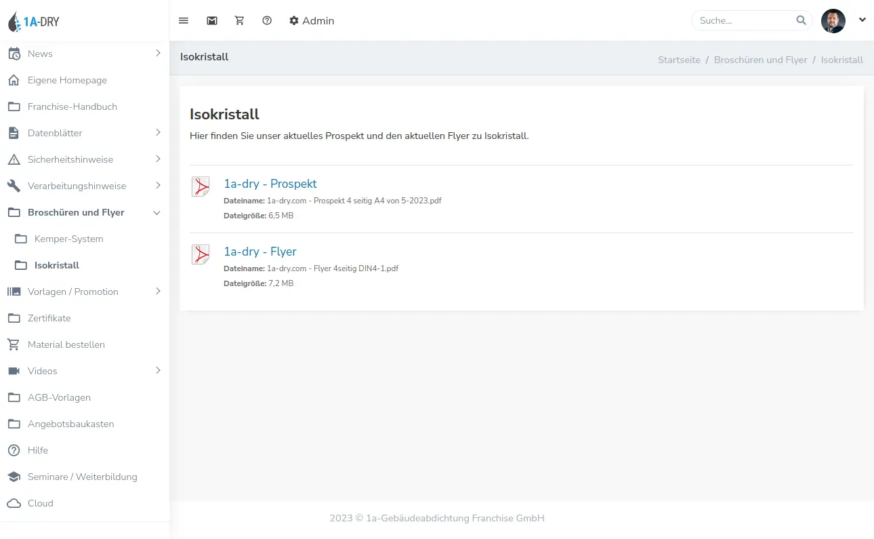
Task: Open the shopping cart icon in top bar
Action: coord(239,20)
